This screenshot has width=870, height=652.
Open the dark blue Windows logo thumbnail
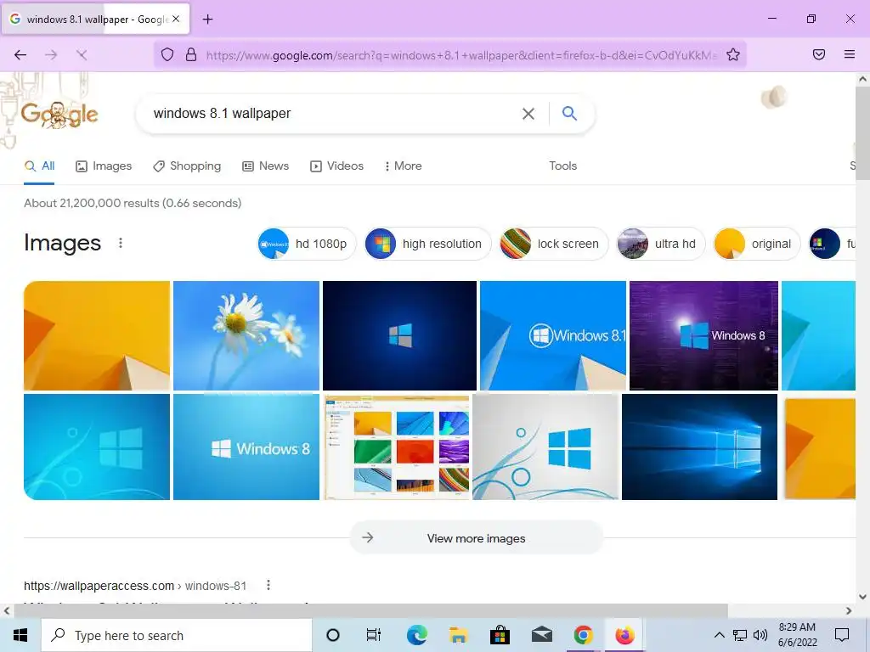tap(399, 335)
